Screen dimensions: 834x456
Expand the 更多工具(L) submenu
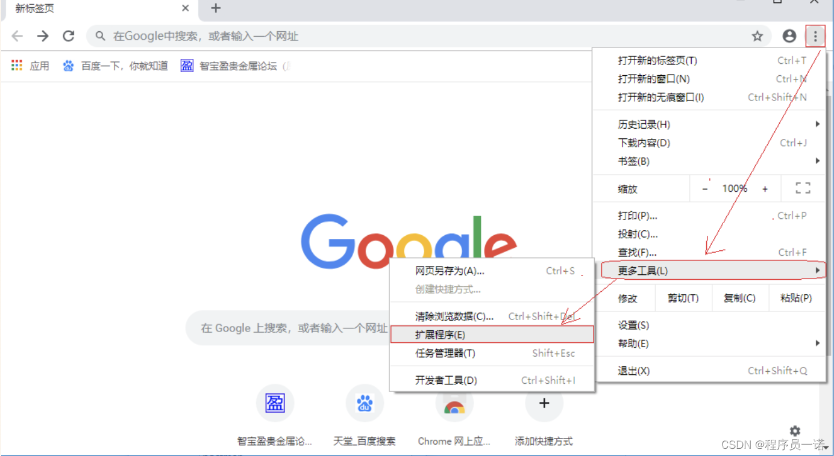713,271
